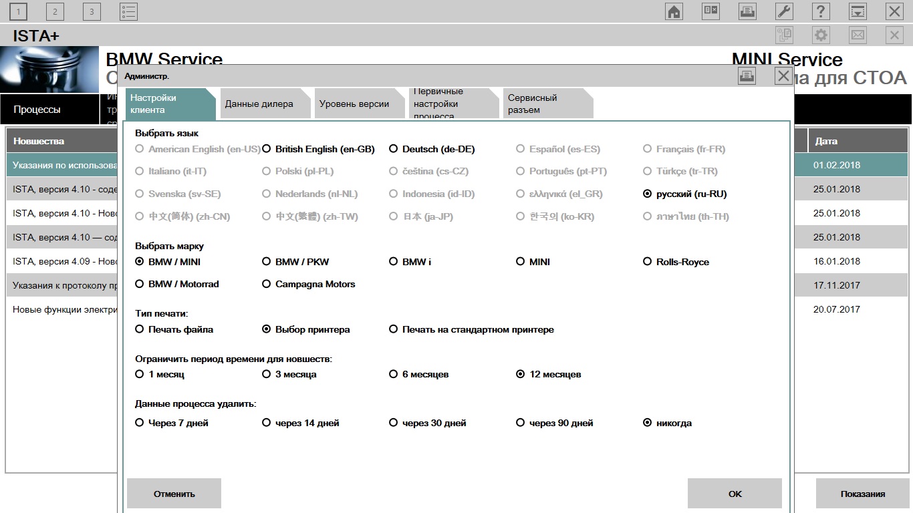This screenshot has width=913, height=513.
Task: Click the documents icon in ISTA+ bar
Action: coord(784,35)
